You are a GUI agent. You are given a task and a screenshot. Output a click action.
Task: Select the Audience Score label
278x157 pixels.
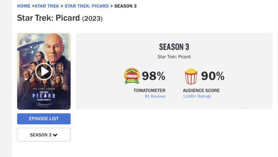tap(201, 90)
